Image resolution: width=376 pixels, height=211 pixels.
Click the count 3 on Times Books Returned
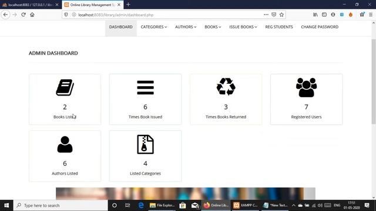coord(226,107)
